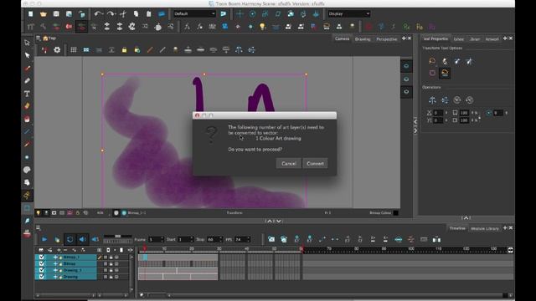Create a new scene from top toolbar
Screen dimensions: 536x301
pos(31,14)
